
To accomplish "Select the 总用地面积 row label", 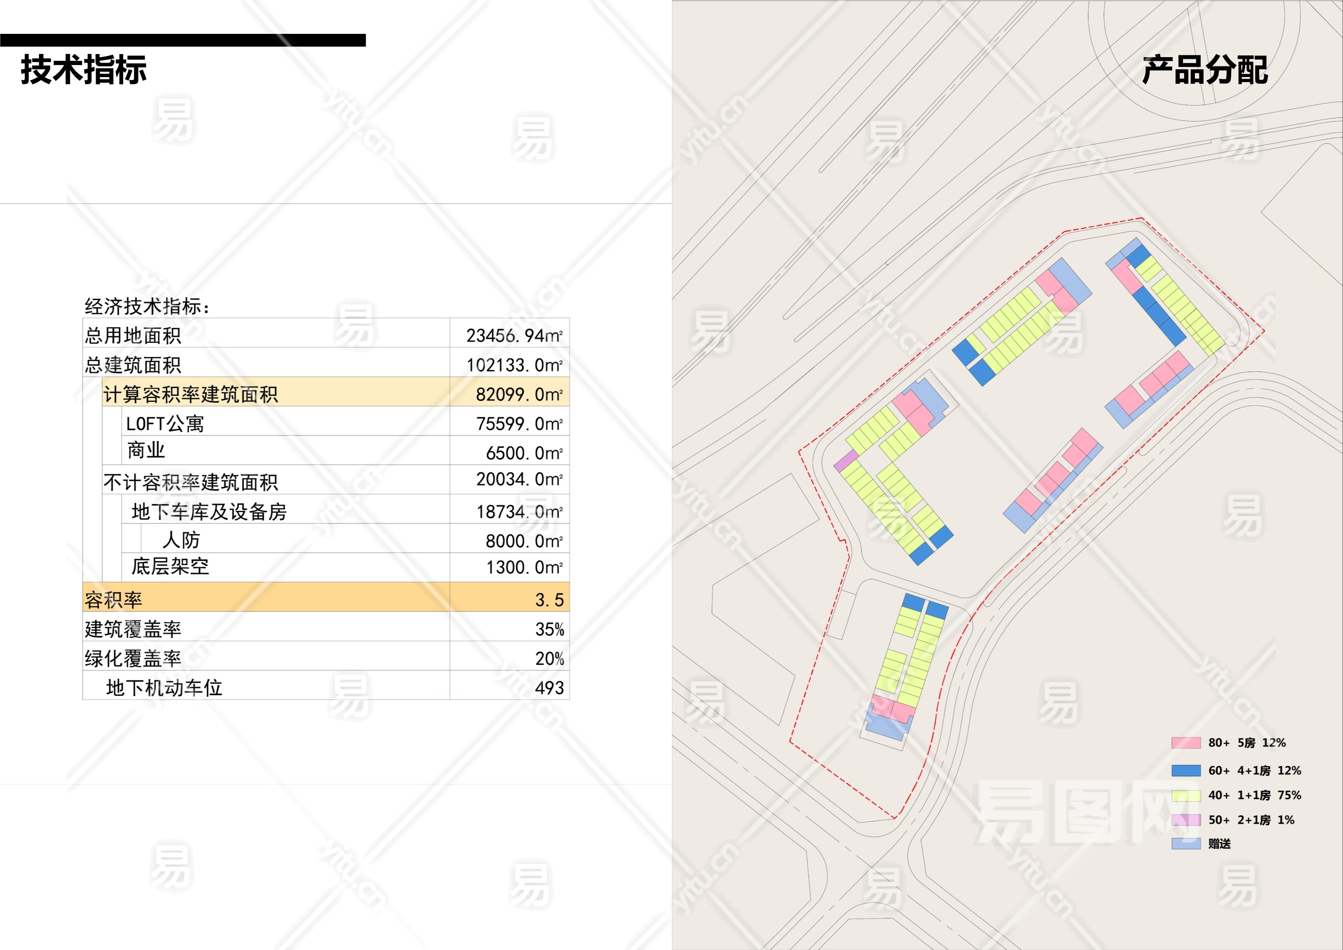I will [x=133, y=336].
